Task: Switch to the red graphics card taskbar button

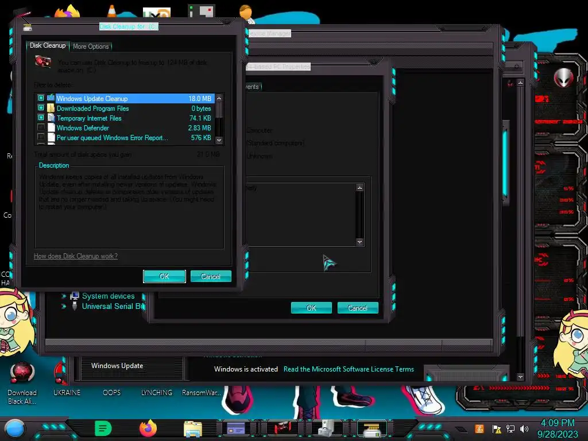Action: (x=282, y=428)
